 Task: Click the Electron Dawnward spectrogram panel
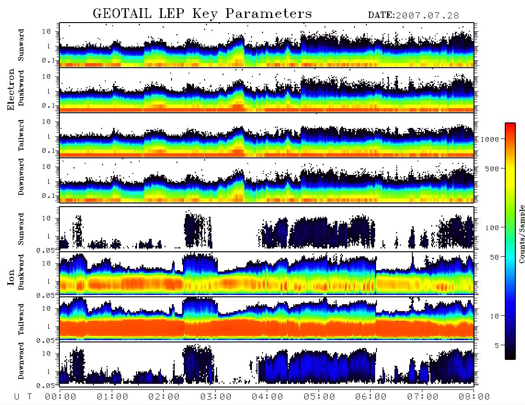point(267,180)
